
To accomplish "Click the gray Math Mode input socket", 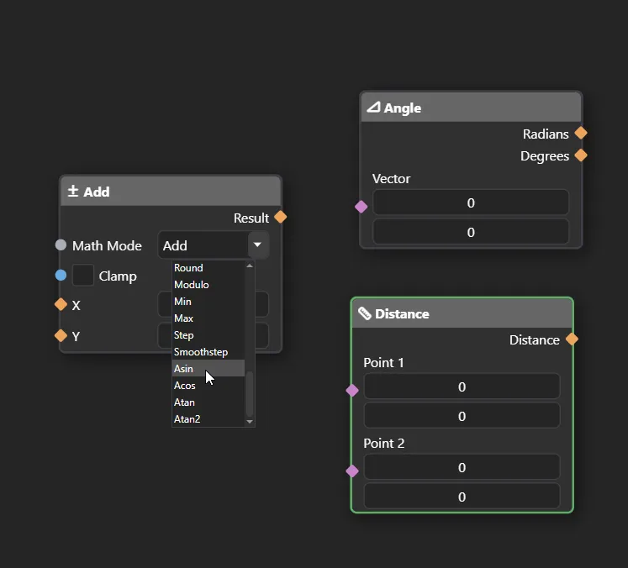I will pos(61,245).
